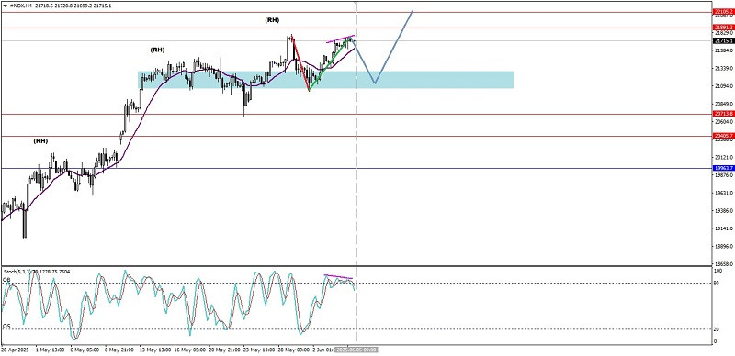Select the magenta divergence line in Stochastic panel

point(338,277)
